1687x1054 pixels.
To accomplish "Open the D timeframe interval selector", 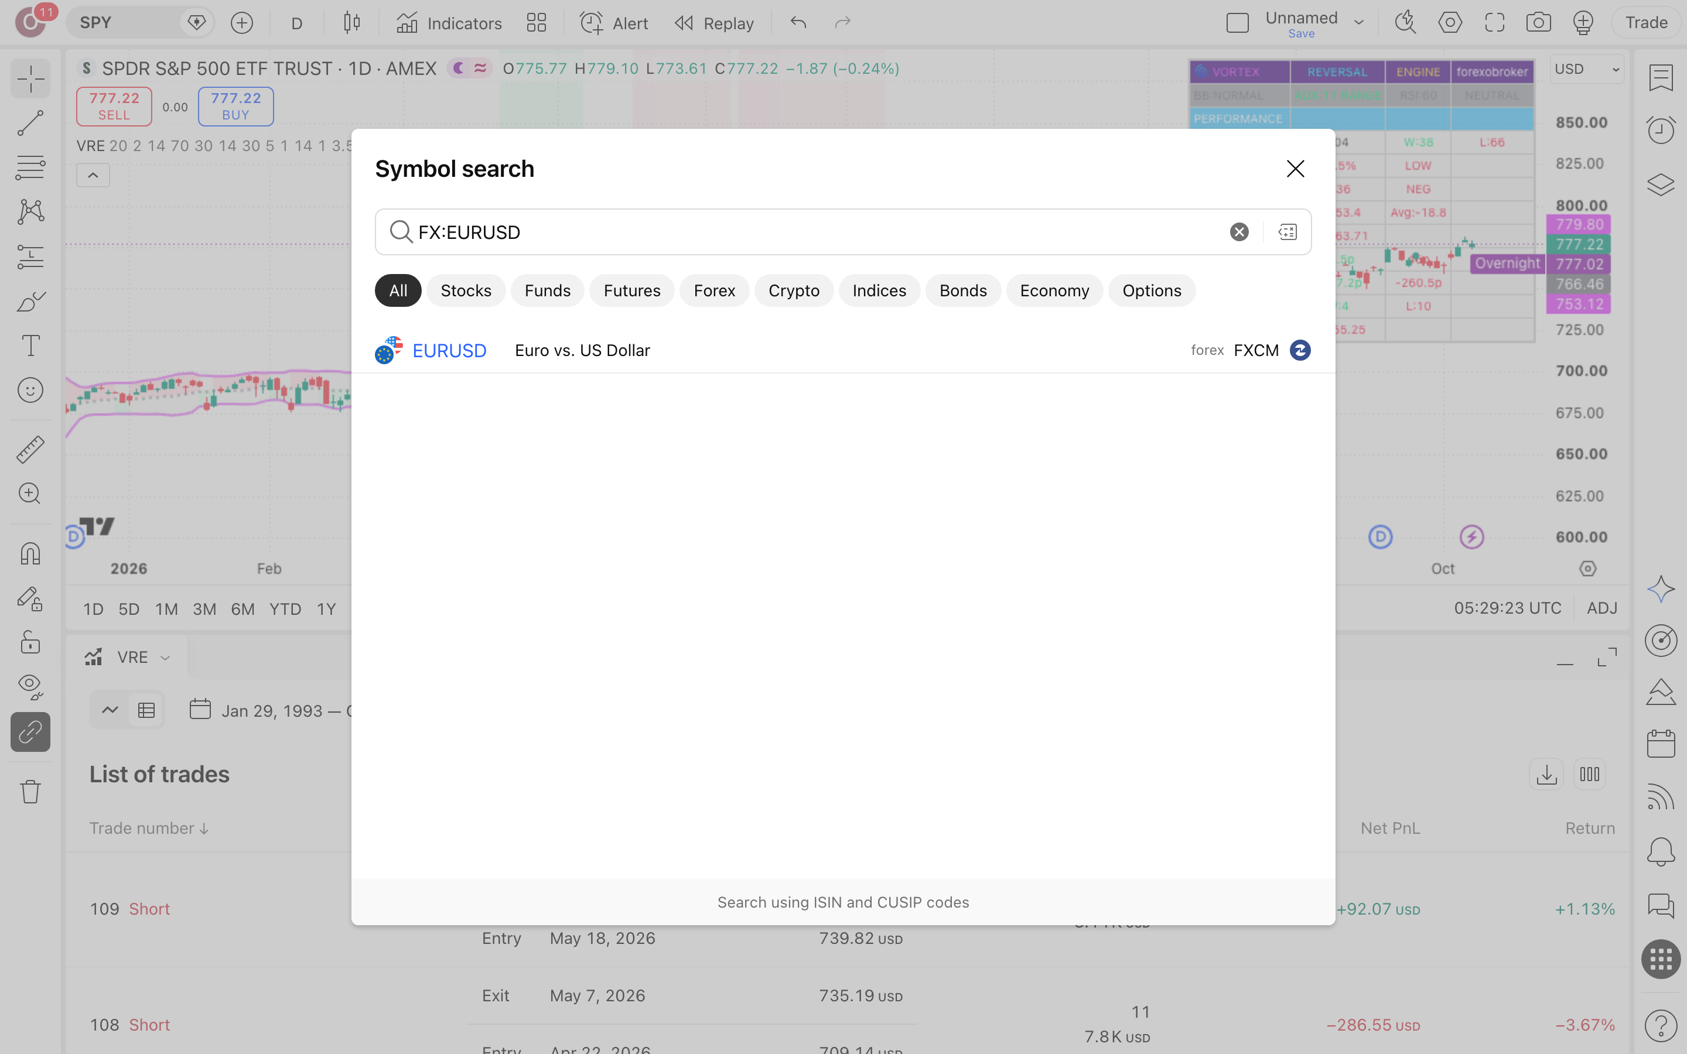I will point(297,23).
